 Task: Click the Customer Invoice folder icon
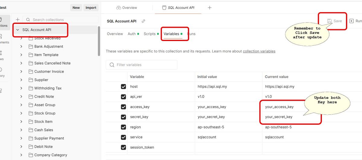(31, 71)
